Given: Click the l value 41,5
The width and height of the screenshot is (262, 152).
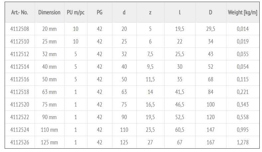Looking at the screenshot, I should click(180, 92).
